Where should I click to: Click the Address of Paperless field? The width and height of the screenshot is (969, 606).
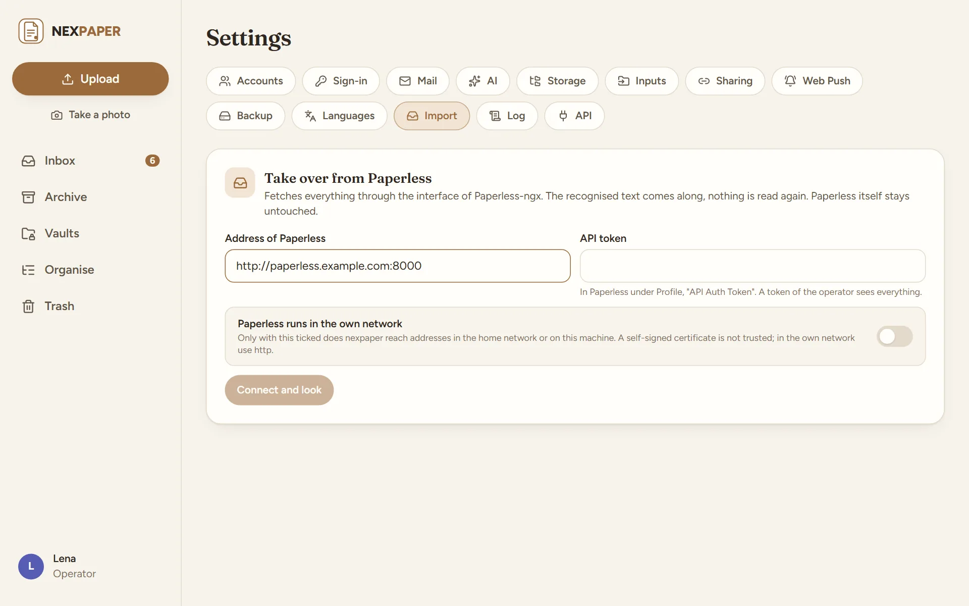(x=398, y=266)
